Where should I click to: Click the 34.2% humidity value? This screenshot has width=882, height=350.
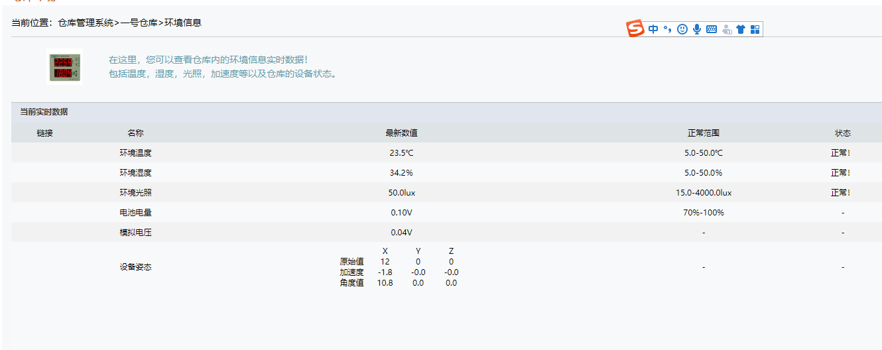(401, 173)
